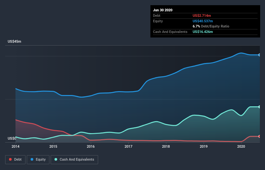265x170 pixels.
Task: Click the US$0 y-axis label
Action: (12, 139)
